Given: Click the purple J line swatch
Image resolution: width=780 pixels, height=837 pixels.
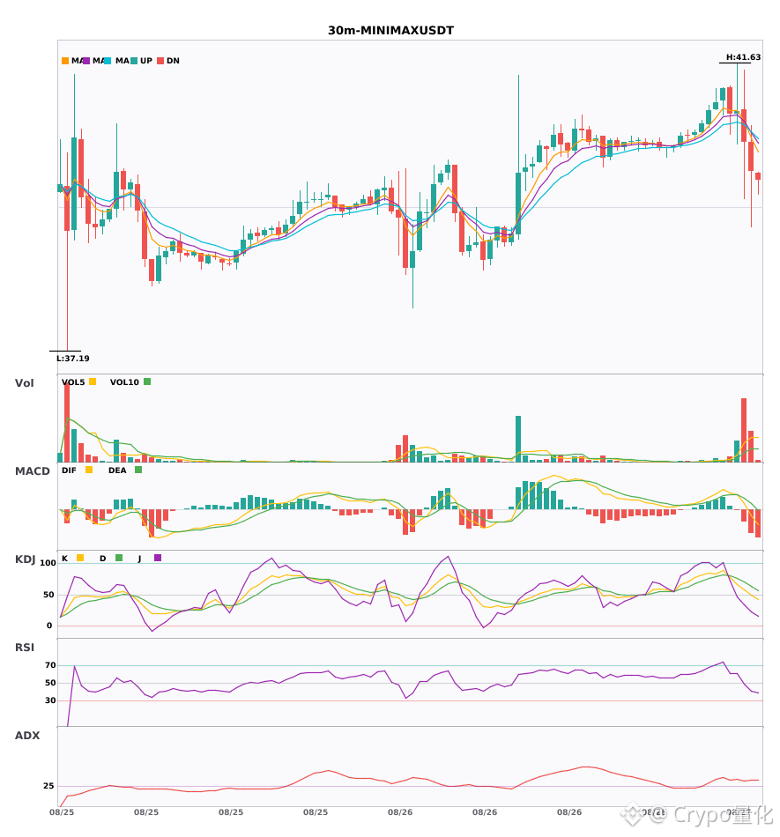Looking at the screenshot, I should pyautogui.click(x=158, y=558).
